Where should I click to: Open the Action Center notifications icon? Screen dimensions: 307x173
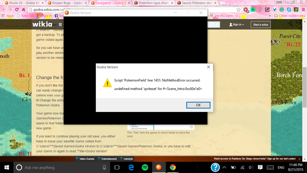pyautogui.click(x=260, y=167)
